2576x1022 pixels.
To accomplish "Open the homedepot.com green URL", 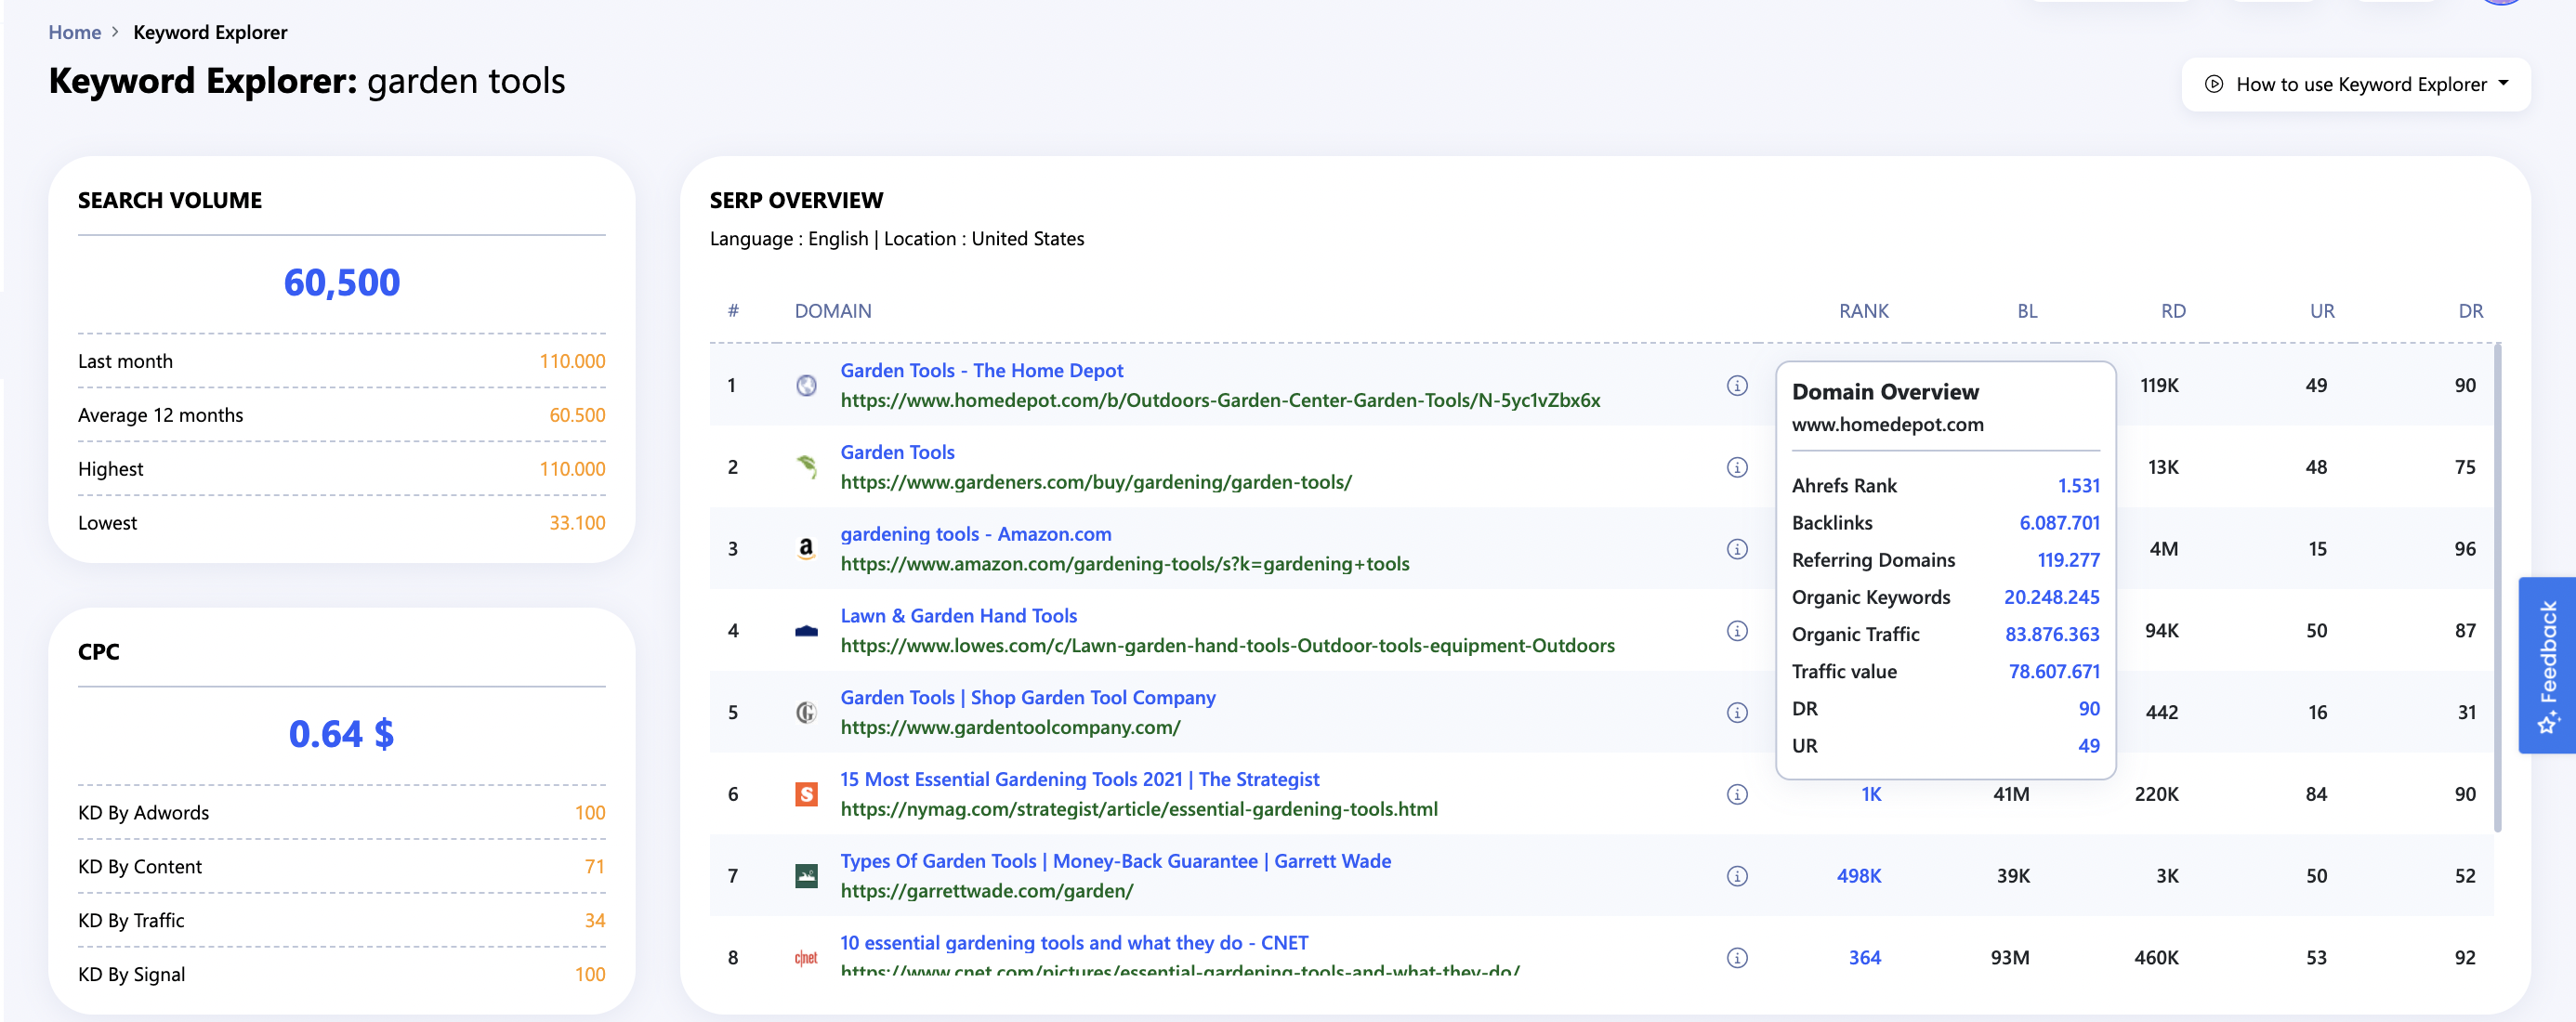I will 1220,400.
